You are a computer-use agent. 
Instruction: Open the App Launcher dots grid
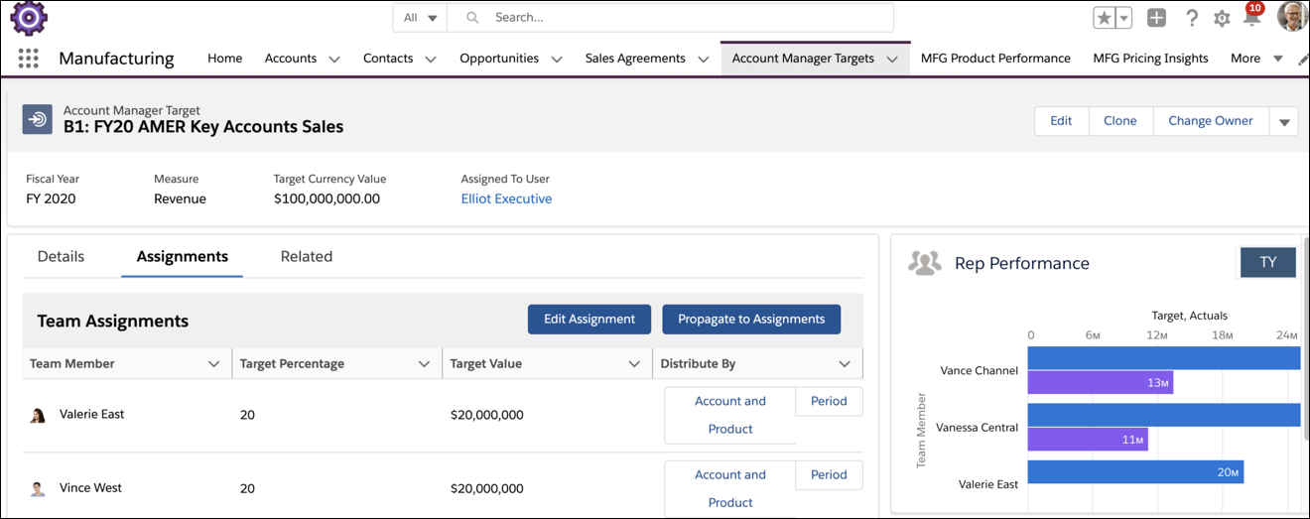[28, 59]
